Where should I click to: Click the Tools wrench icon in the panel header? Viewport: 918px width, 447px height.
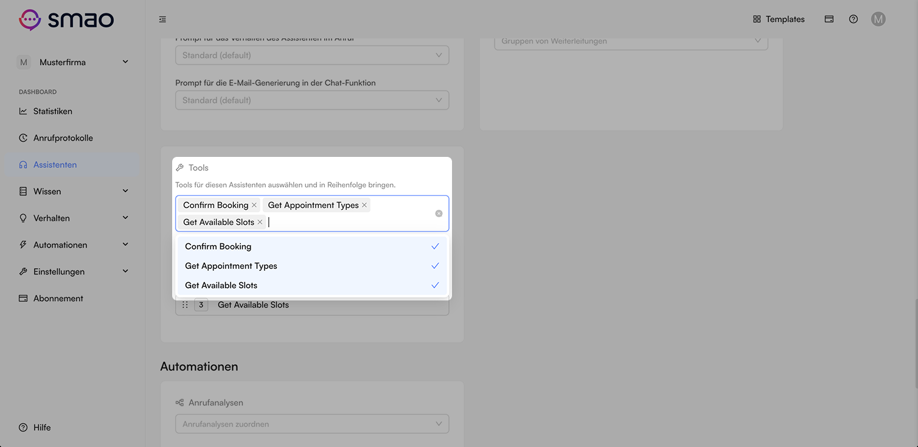click(x=180, y=168)
